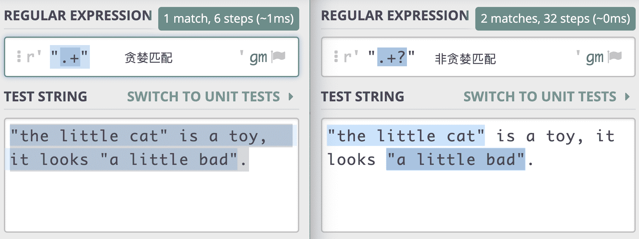This screenshot has width=639, height=239.
Task: Click the right regex flags flag icon
Action: click(615, 57)
